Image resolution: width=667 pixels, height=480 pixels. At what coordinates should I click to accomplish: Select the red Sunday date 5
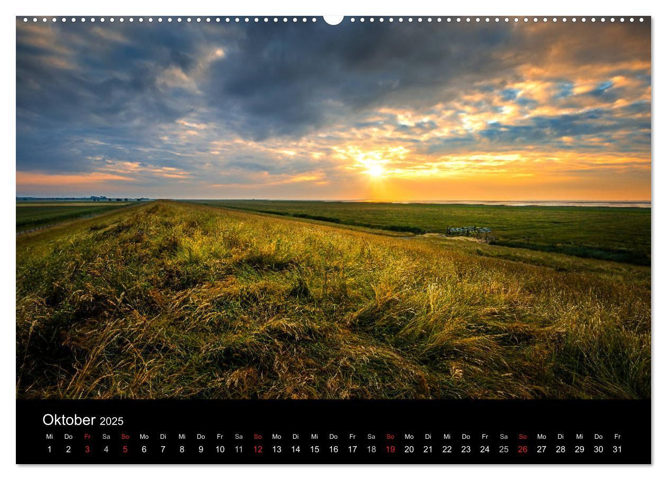[125, 449]
